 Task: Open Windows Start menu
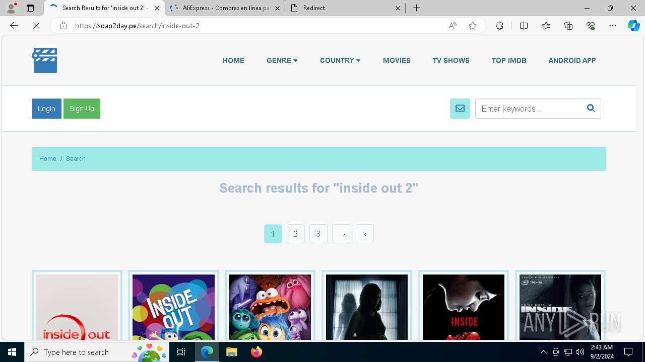click(x=12, y=352)
